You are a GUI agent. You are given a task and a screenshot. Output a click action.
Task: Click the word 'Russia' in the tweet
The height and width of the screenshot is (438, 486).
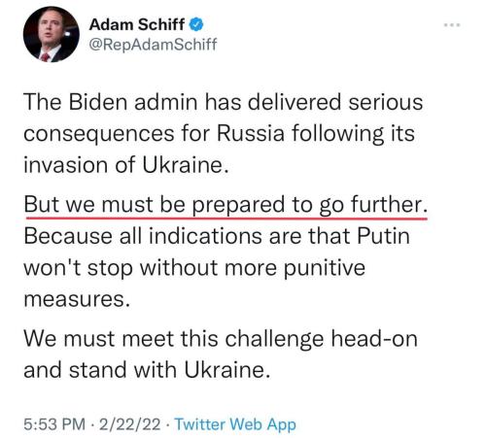tap(251, 133)
